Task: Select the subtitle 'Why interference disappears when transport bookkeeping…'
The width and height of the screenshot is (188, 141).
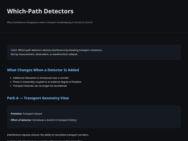Action: pyautogui.click(x=50, y=22)
